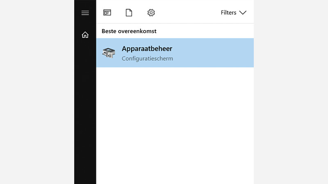Screen dimensions: 328x184
Task: Click the Apparaatbeheer title text
Action: click(x=147, y=49)
